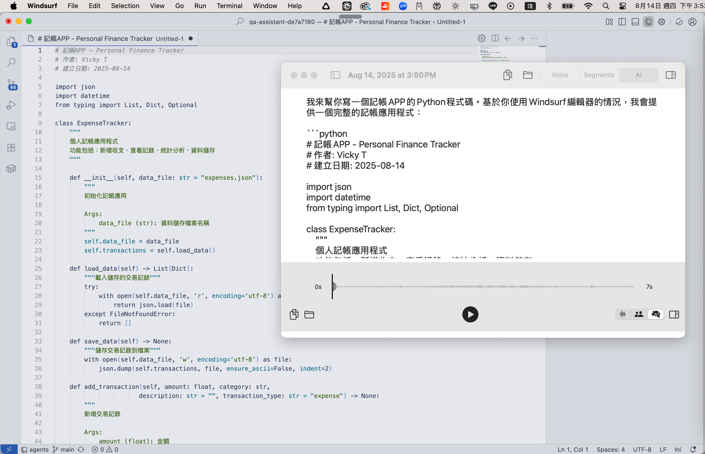The width and height of the screenshot is (705, 454).
Task: Copy transcript from recording window toolbar
Action: [508, 75]
